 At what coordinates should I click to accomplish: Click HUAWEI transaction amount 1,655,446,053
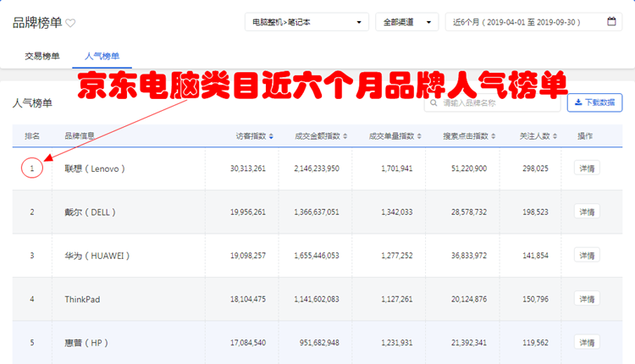(x=317, y=256)
